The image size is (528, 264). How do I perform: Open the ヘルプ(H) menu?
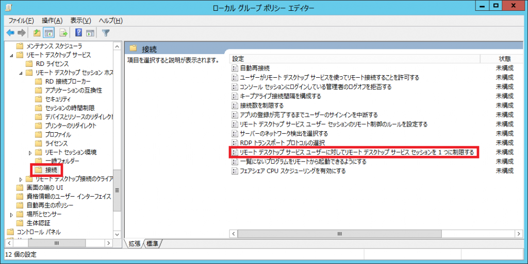(x=110, y=21)
